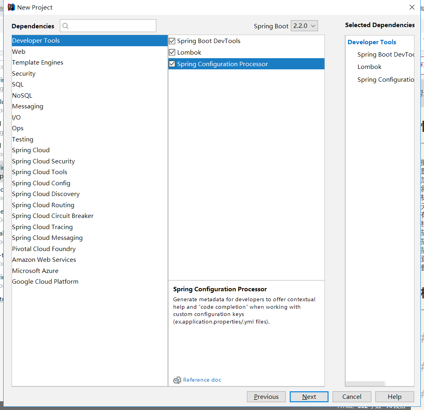Select the SQL category
Viewport: 424px width, 410px height.
point(90,84)
